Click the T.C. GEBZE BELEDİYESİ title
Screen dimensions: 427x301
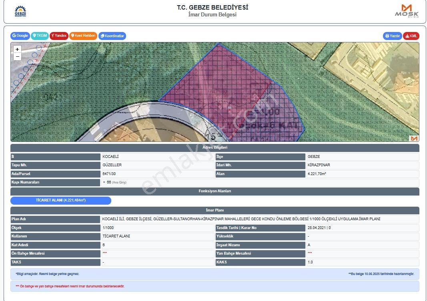(x=212, y=7)
